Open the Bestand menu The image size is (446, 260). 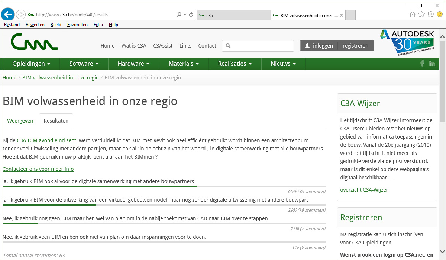click(12, 25)
